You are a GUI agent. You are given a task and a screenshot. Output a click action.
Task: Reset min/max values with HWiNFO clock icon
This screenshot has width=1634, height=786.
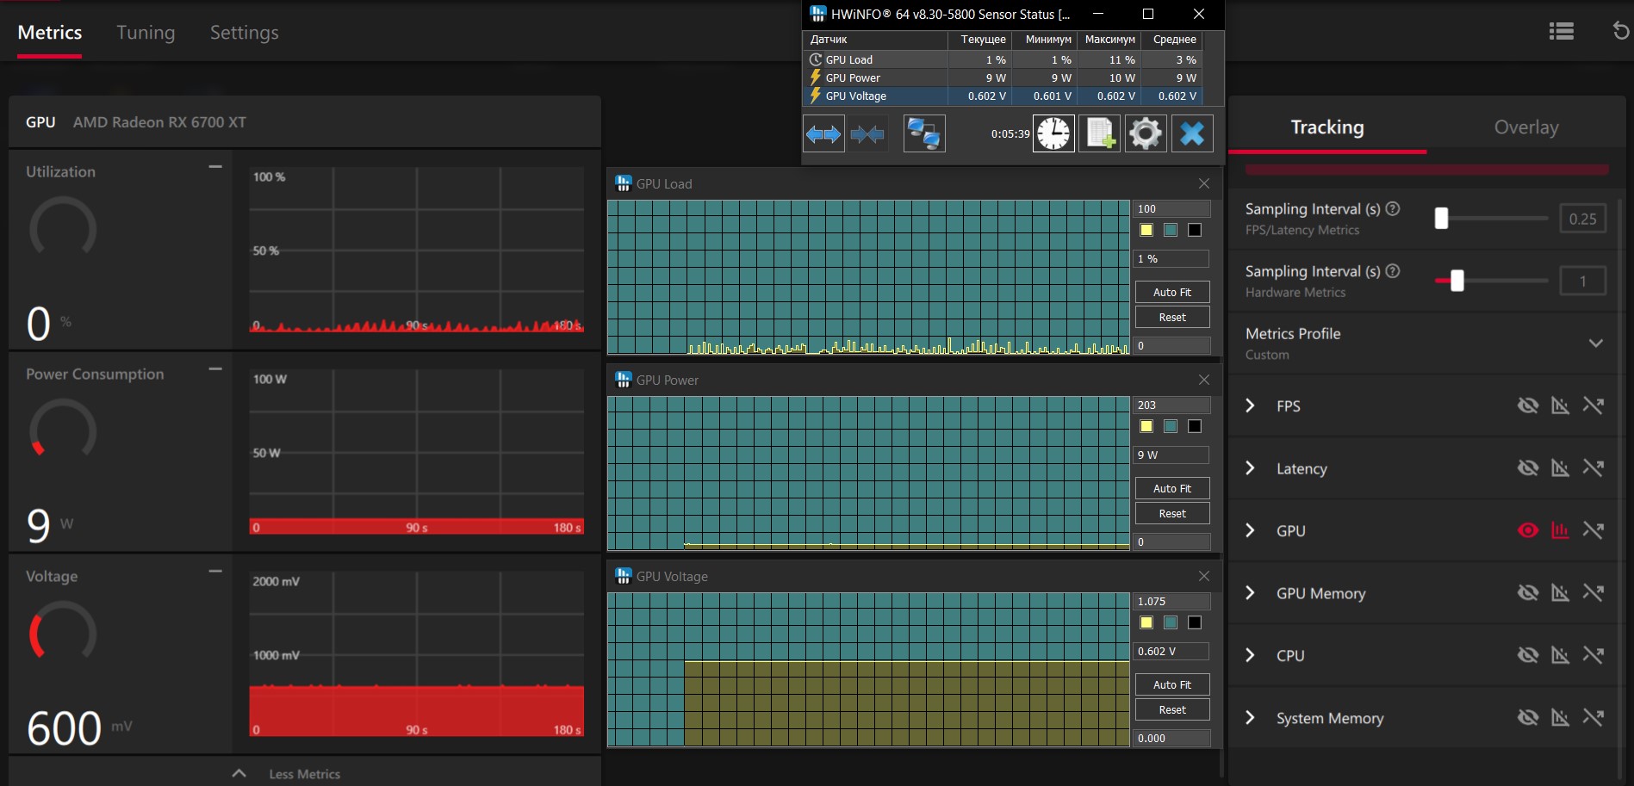pos(1053,133)
